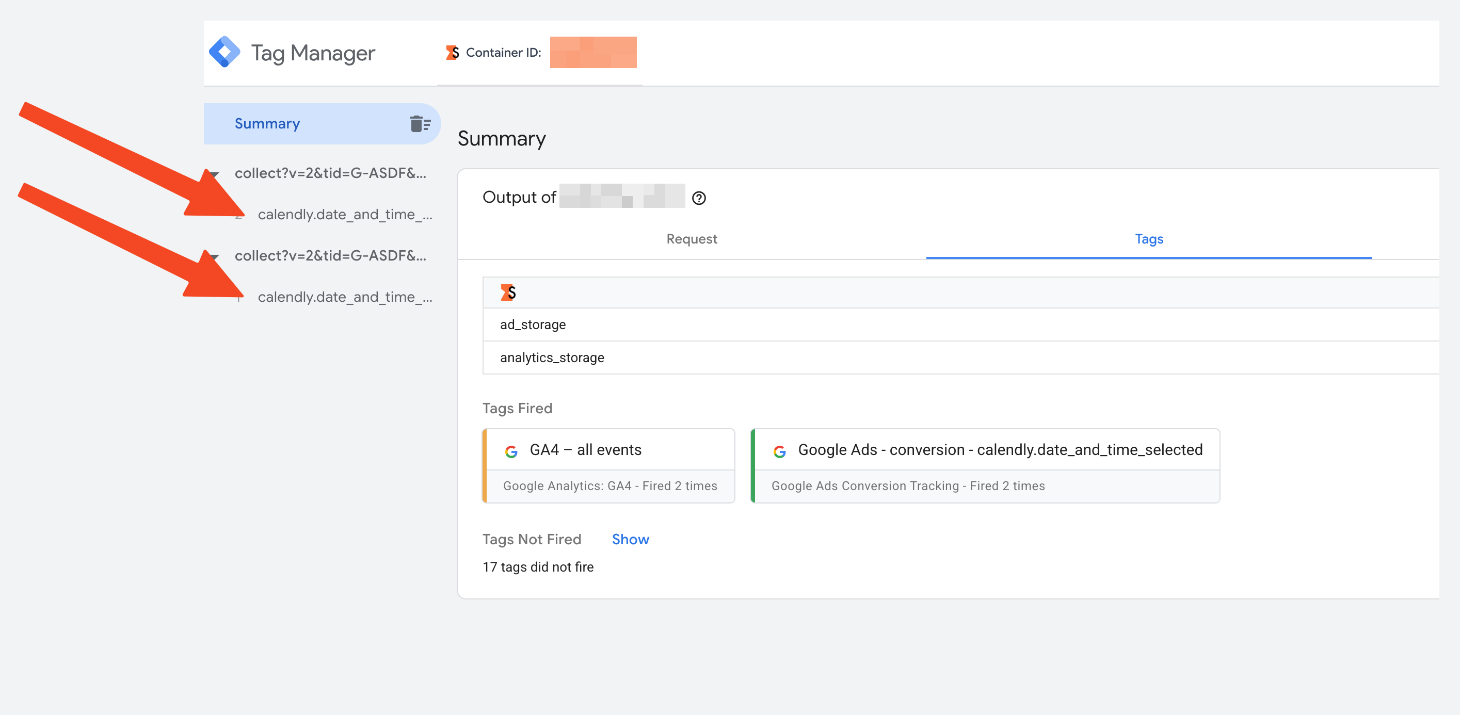Select Summary in the left sidebar
This screenshot has width=1460, height=715.
[x=267, y=123]
